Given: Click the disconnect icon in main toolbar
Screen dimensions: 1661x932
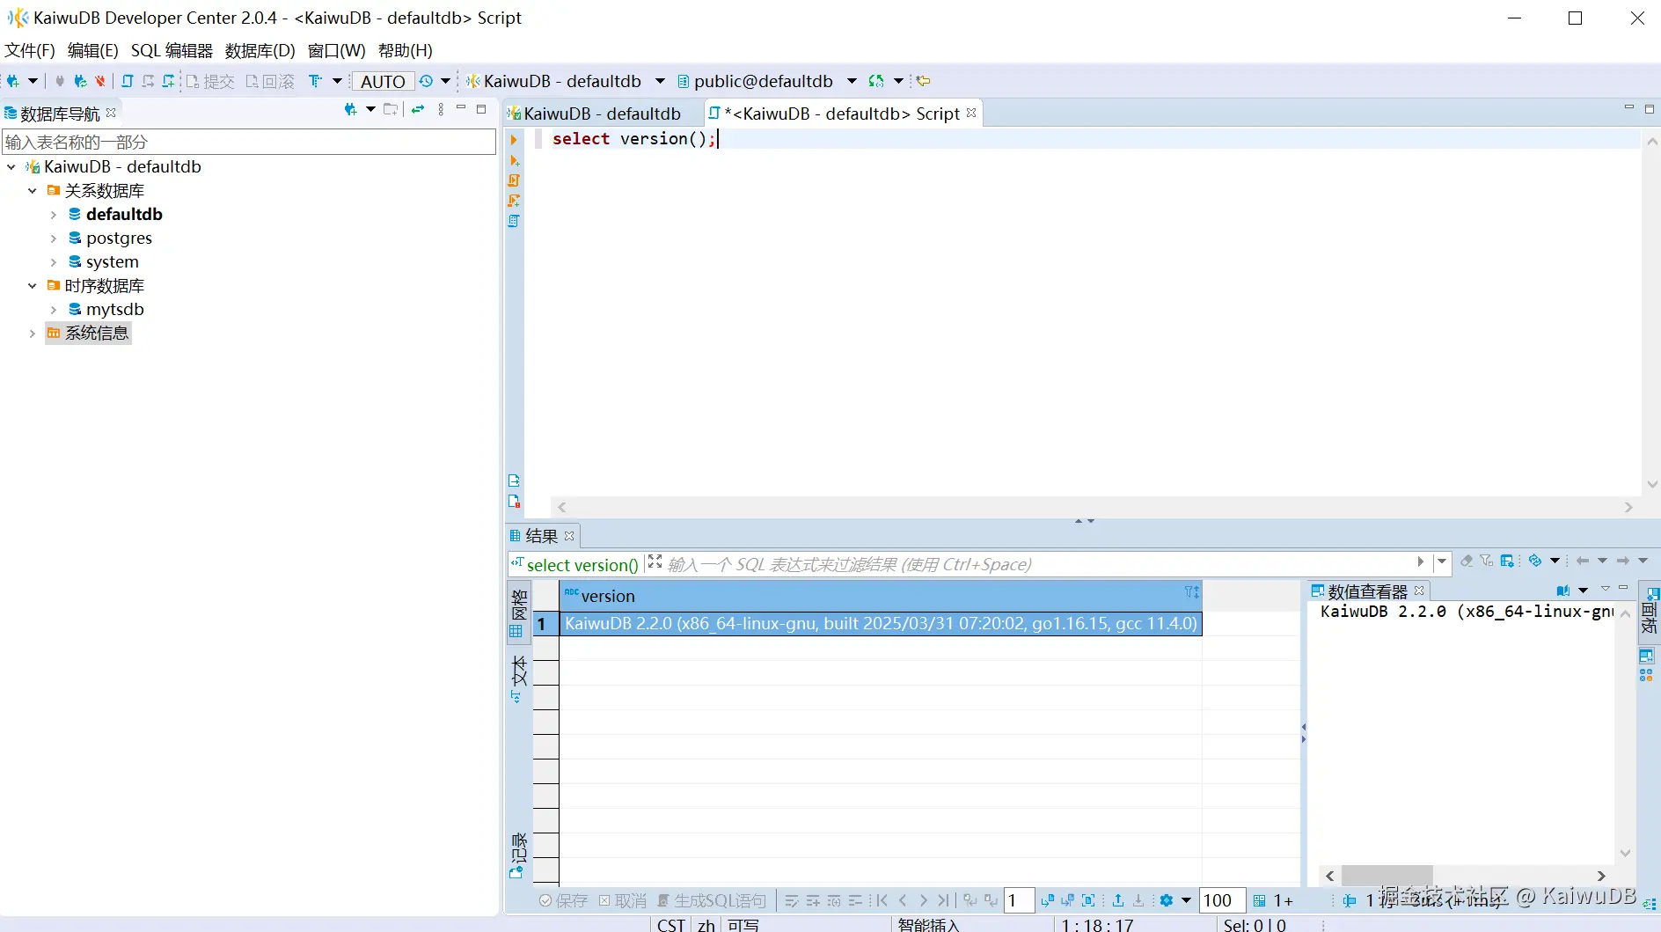Looking at the screenshot, I should tap(100, 81).
